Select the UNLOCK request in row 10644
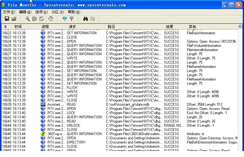244x157 pixels. (73, 125)
